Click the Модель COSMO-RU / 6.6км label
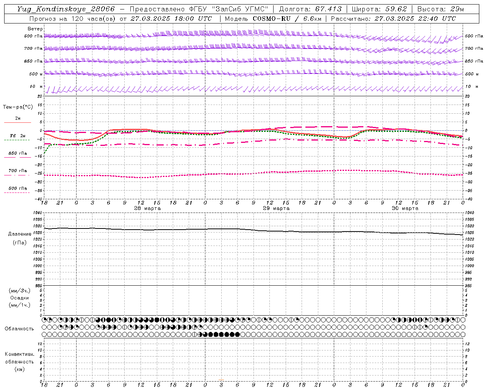This screenshot has height=388, width=485. (x=273, y=18)
